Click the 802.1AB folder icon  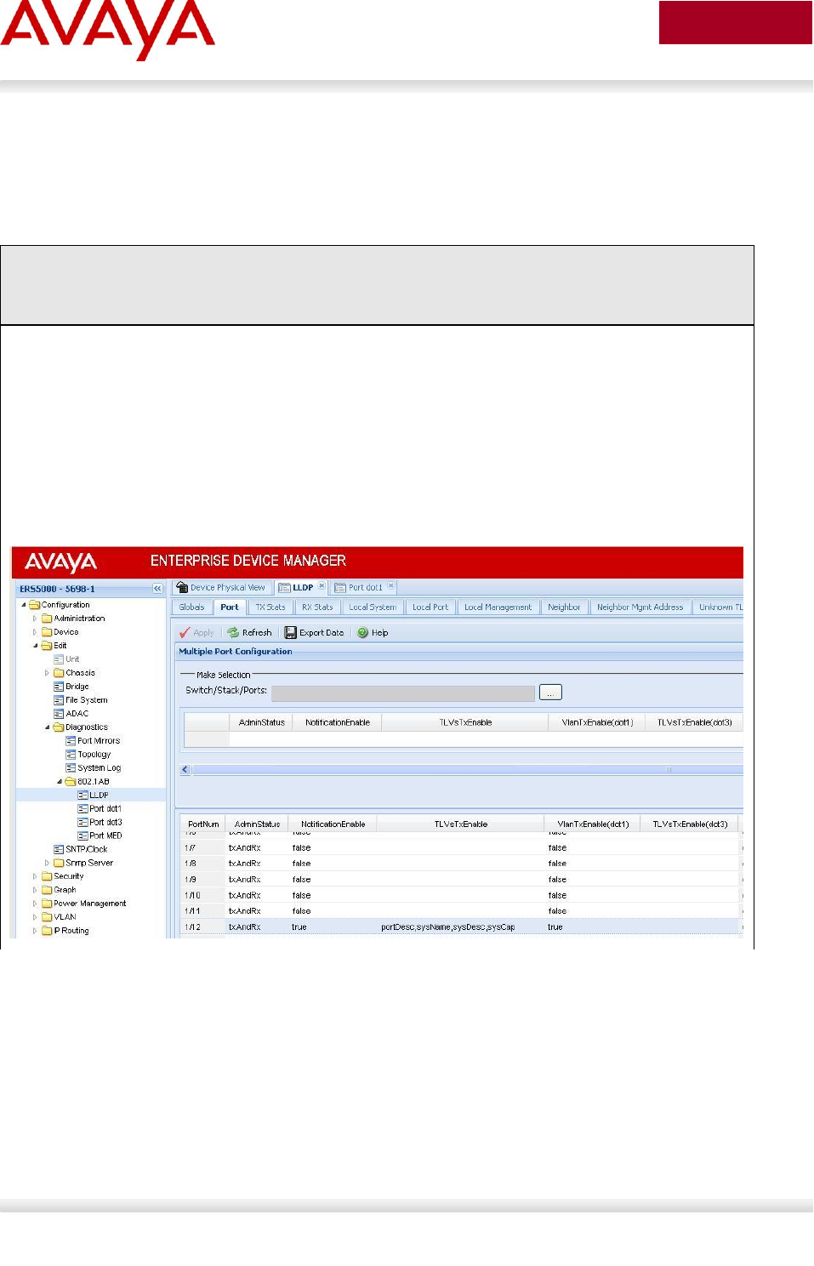[71, 782]
